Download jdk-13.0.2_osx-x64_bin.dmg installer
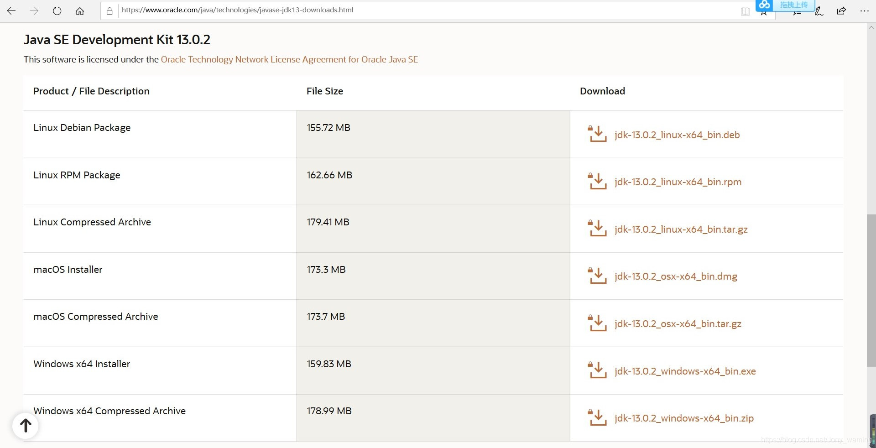Image resolution: width=876 pixels, height=448 pixels. click(676, 276)
